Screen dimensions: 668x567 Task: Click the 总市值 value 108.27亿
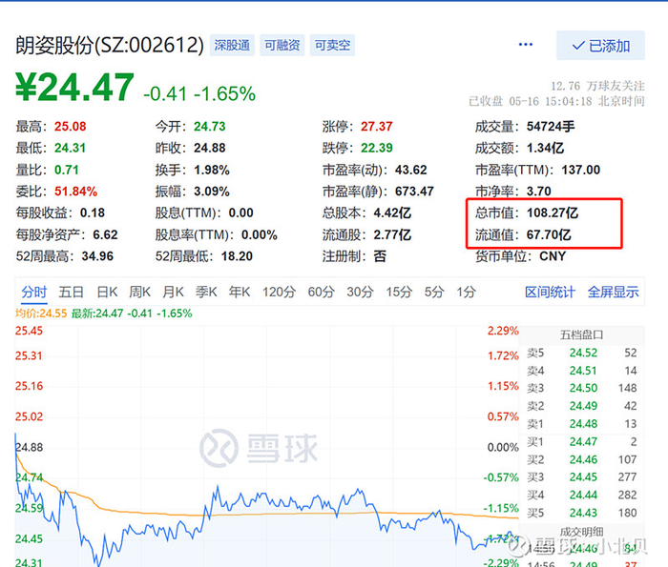point(553,213)
